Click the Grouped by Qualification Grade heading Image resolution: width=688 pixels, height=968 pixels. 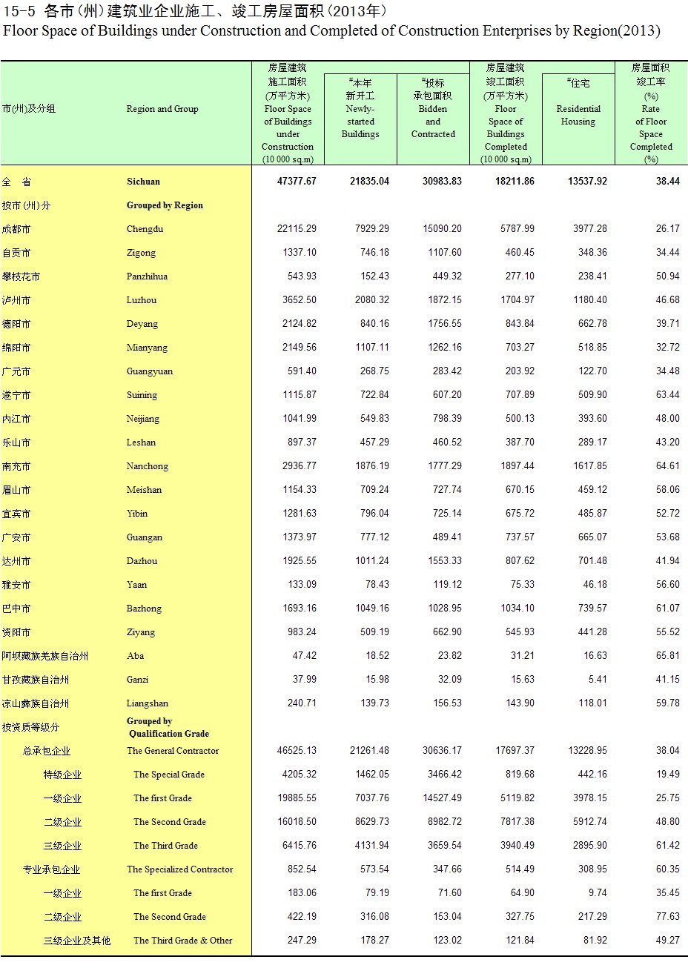point(168,727)
